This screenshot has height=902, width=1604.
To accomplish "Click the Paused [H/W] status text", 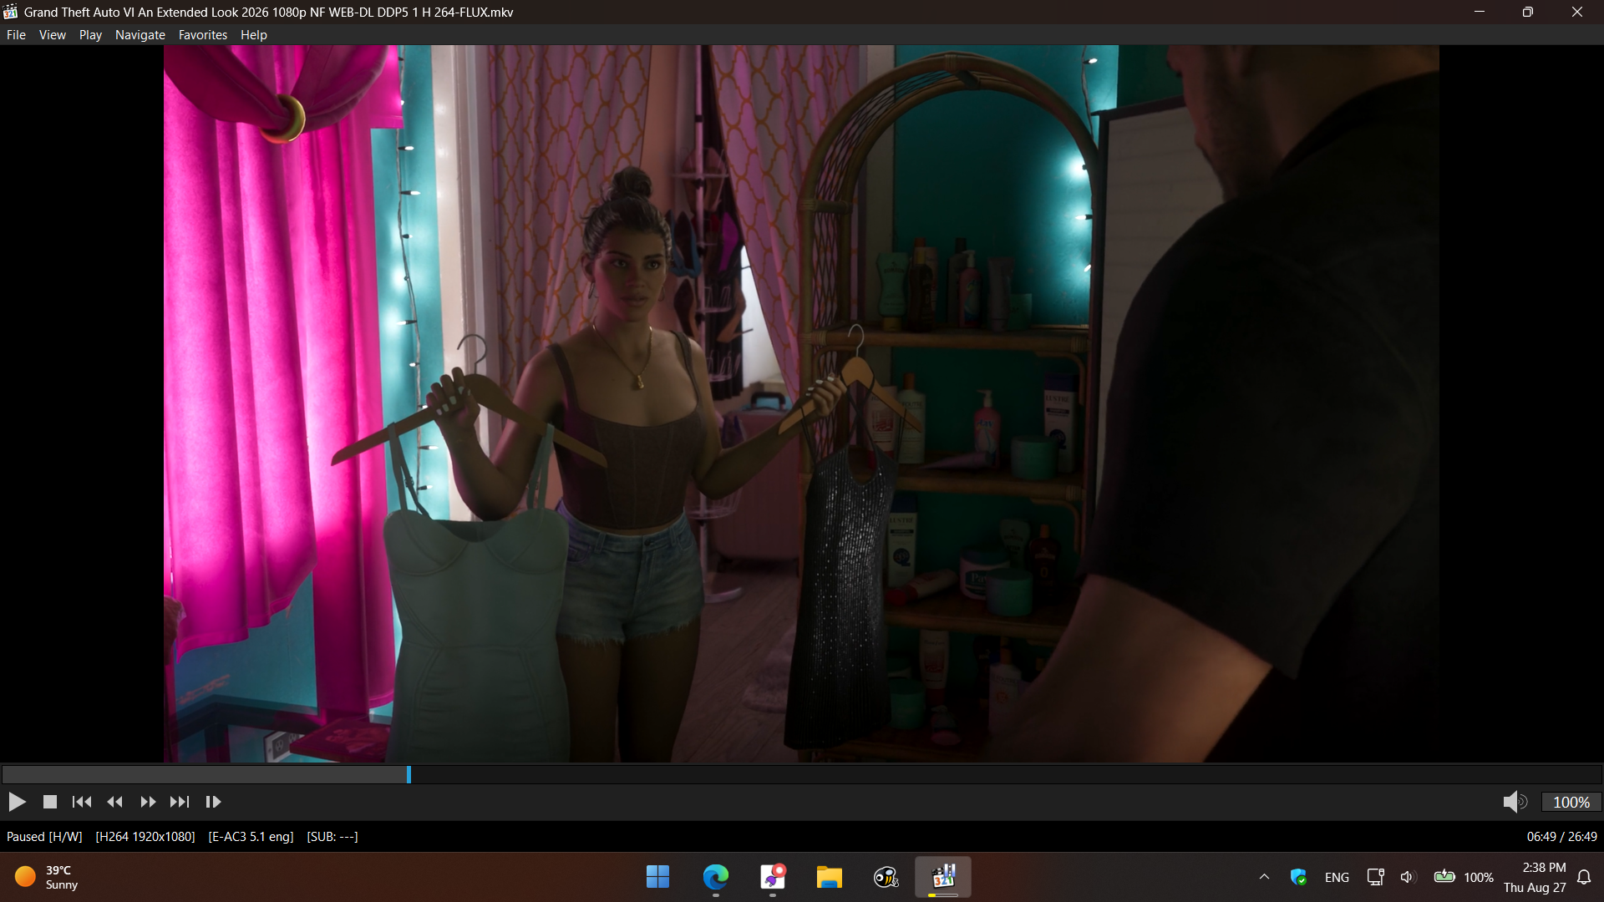I will (44, 837).
